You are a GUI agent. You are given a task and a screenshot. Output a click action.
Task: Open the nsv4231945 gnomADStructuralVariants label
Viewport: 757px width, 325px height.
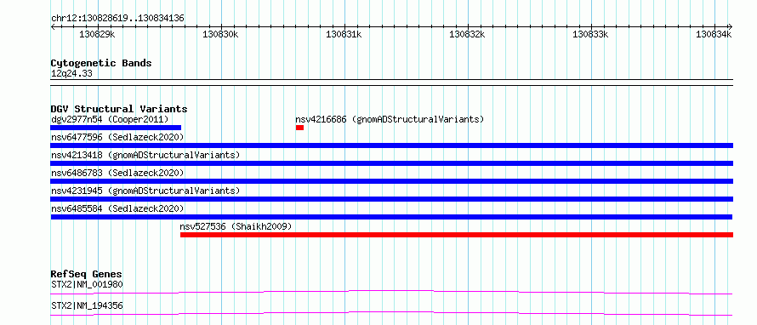[x=145, y=191]
